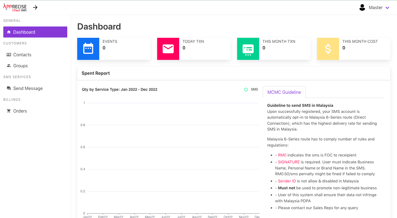Click the chat bubble icon beside Send Message
The width and height of the screenshot is (397, 218).
[9, 88]
